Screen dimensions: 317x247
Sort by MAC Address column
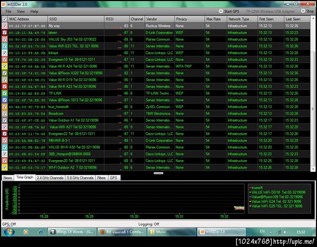(x=27, y=19)
